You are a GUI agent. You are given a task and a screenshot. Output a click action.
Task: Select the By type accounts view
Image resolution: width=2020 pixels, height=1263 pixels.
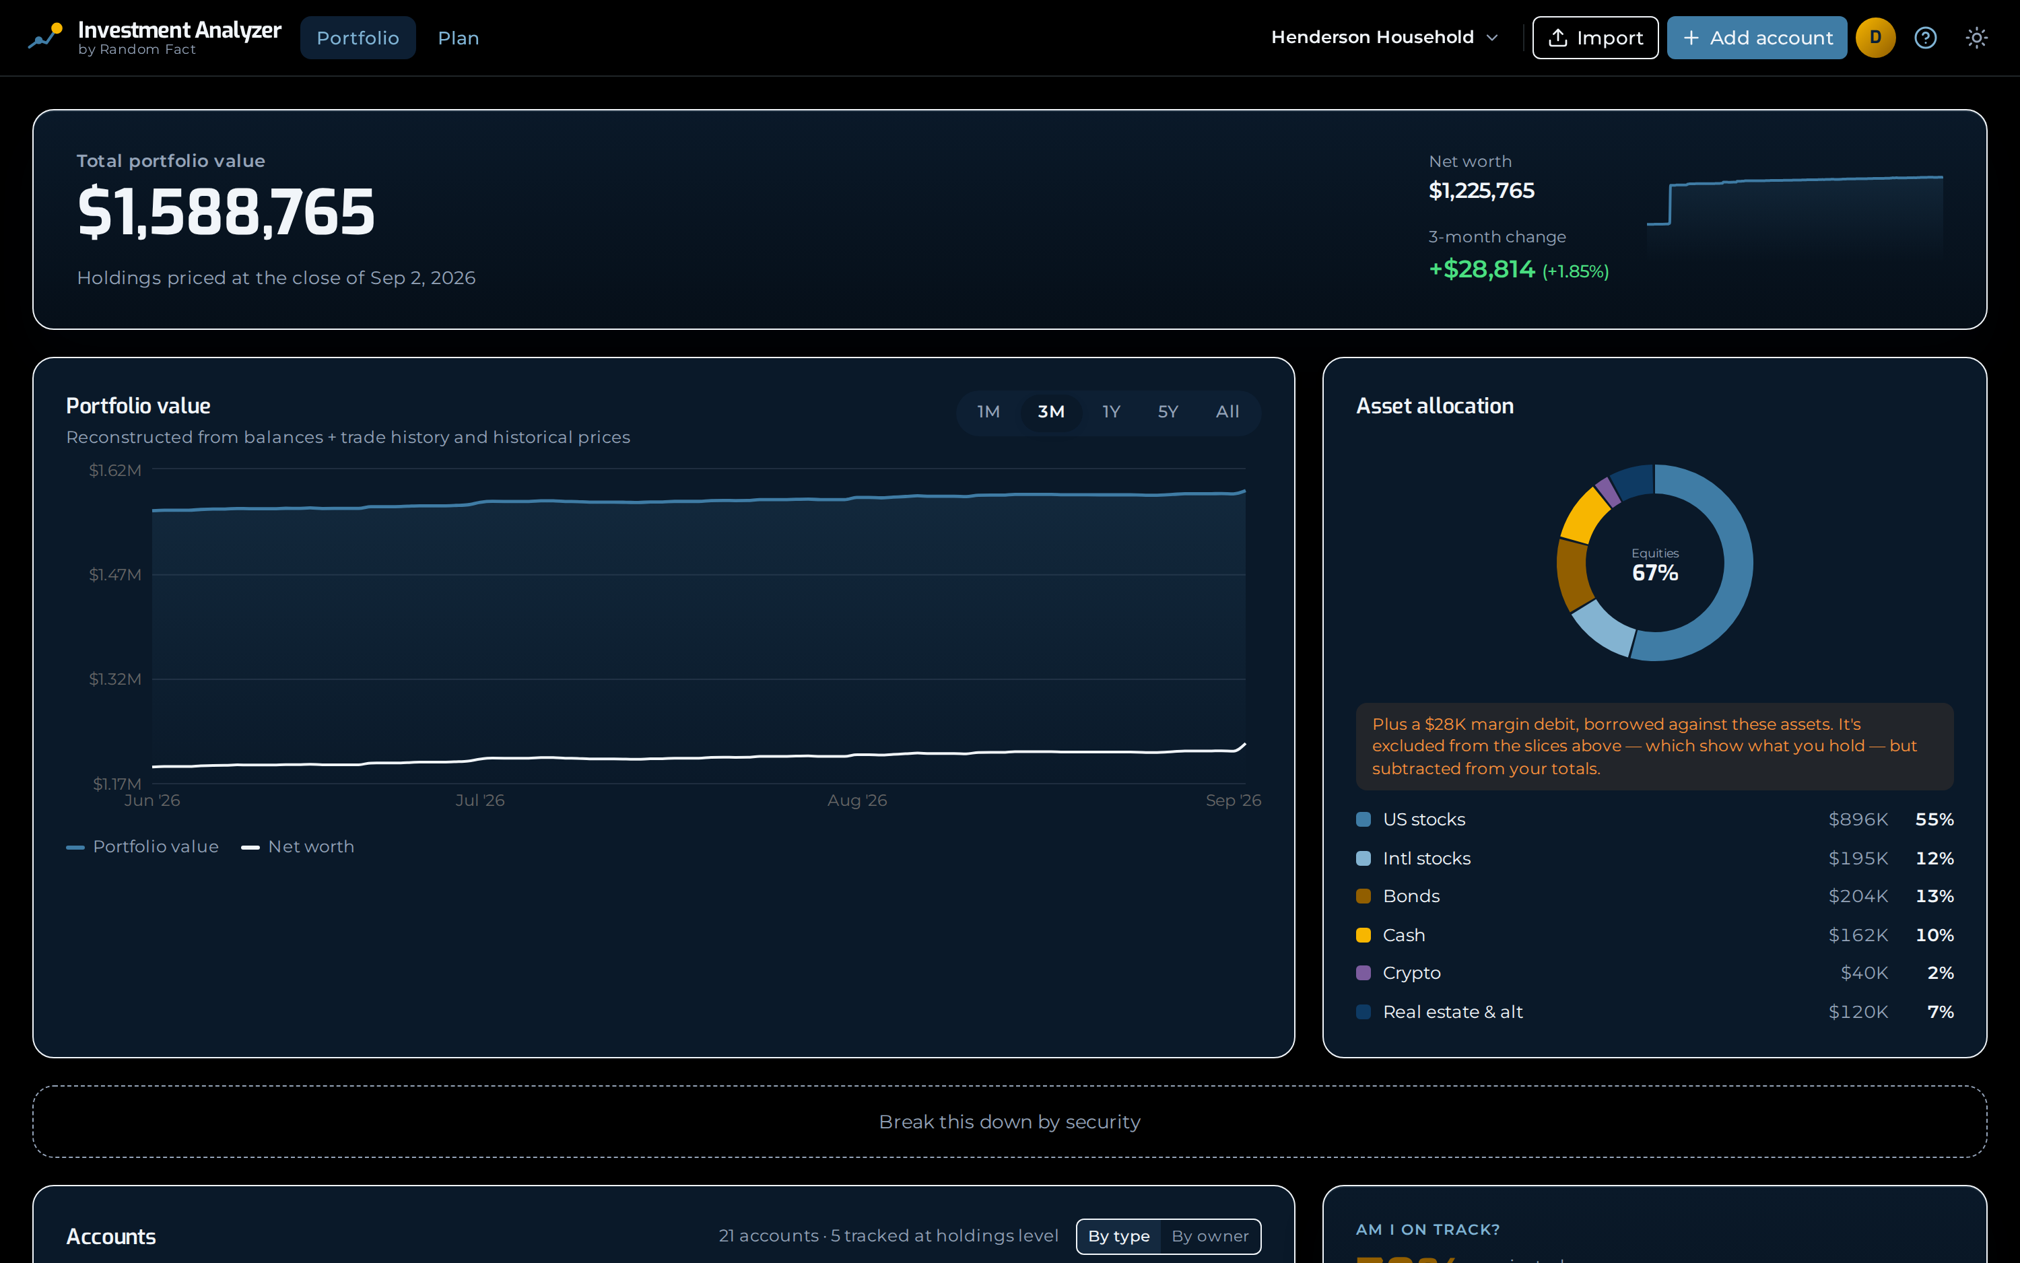tap(1118, 1236)
